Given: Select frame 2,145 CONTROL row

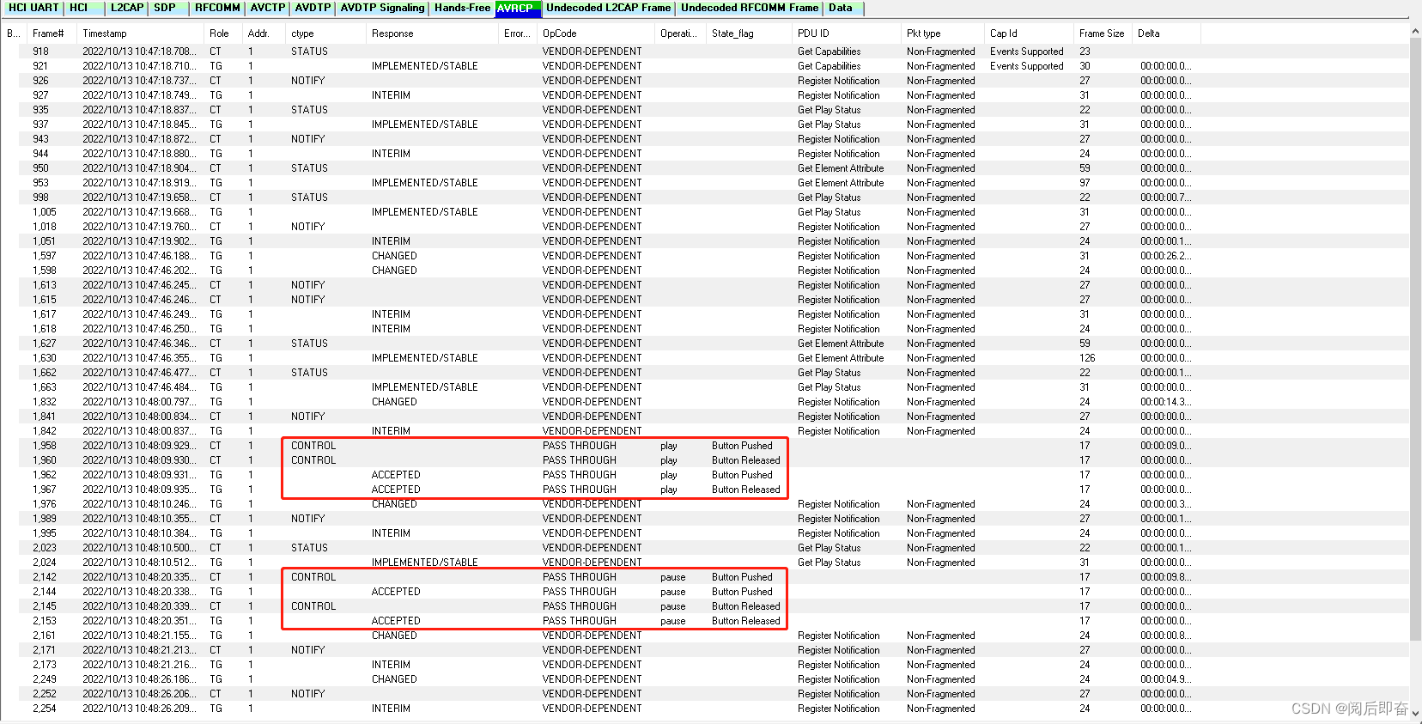Looking at the screenshot, I should [x=704, y=606].
